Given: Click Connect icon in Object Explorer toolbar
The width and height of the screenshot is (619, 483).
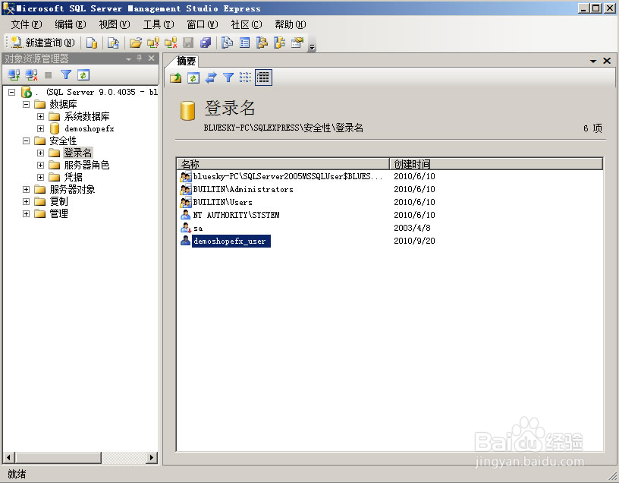Looking at the screenshot, I should click(x=14, y=74).
